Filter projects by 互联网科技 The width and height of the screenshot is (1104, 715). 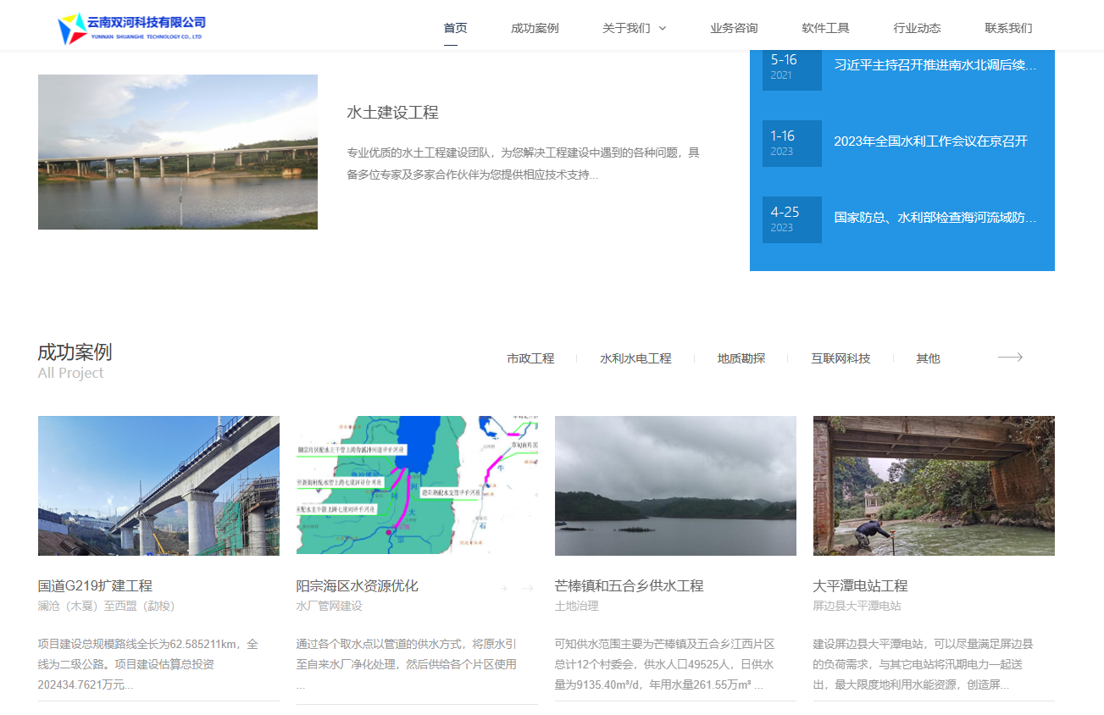pos(840,358)
